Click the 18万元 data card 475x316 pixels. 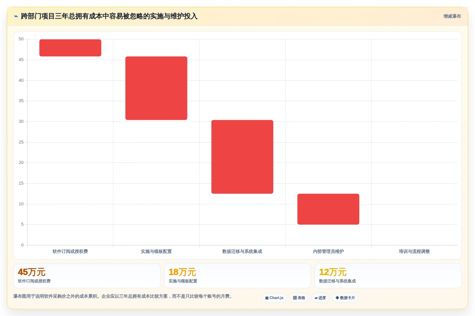(237, 276)
